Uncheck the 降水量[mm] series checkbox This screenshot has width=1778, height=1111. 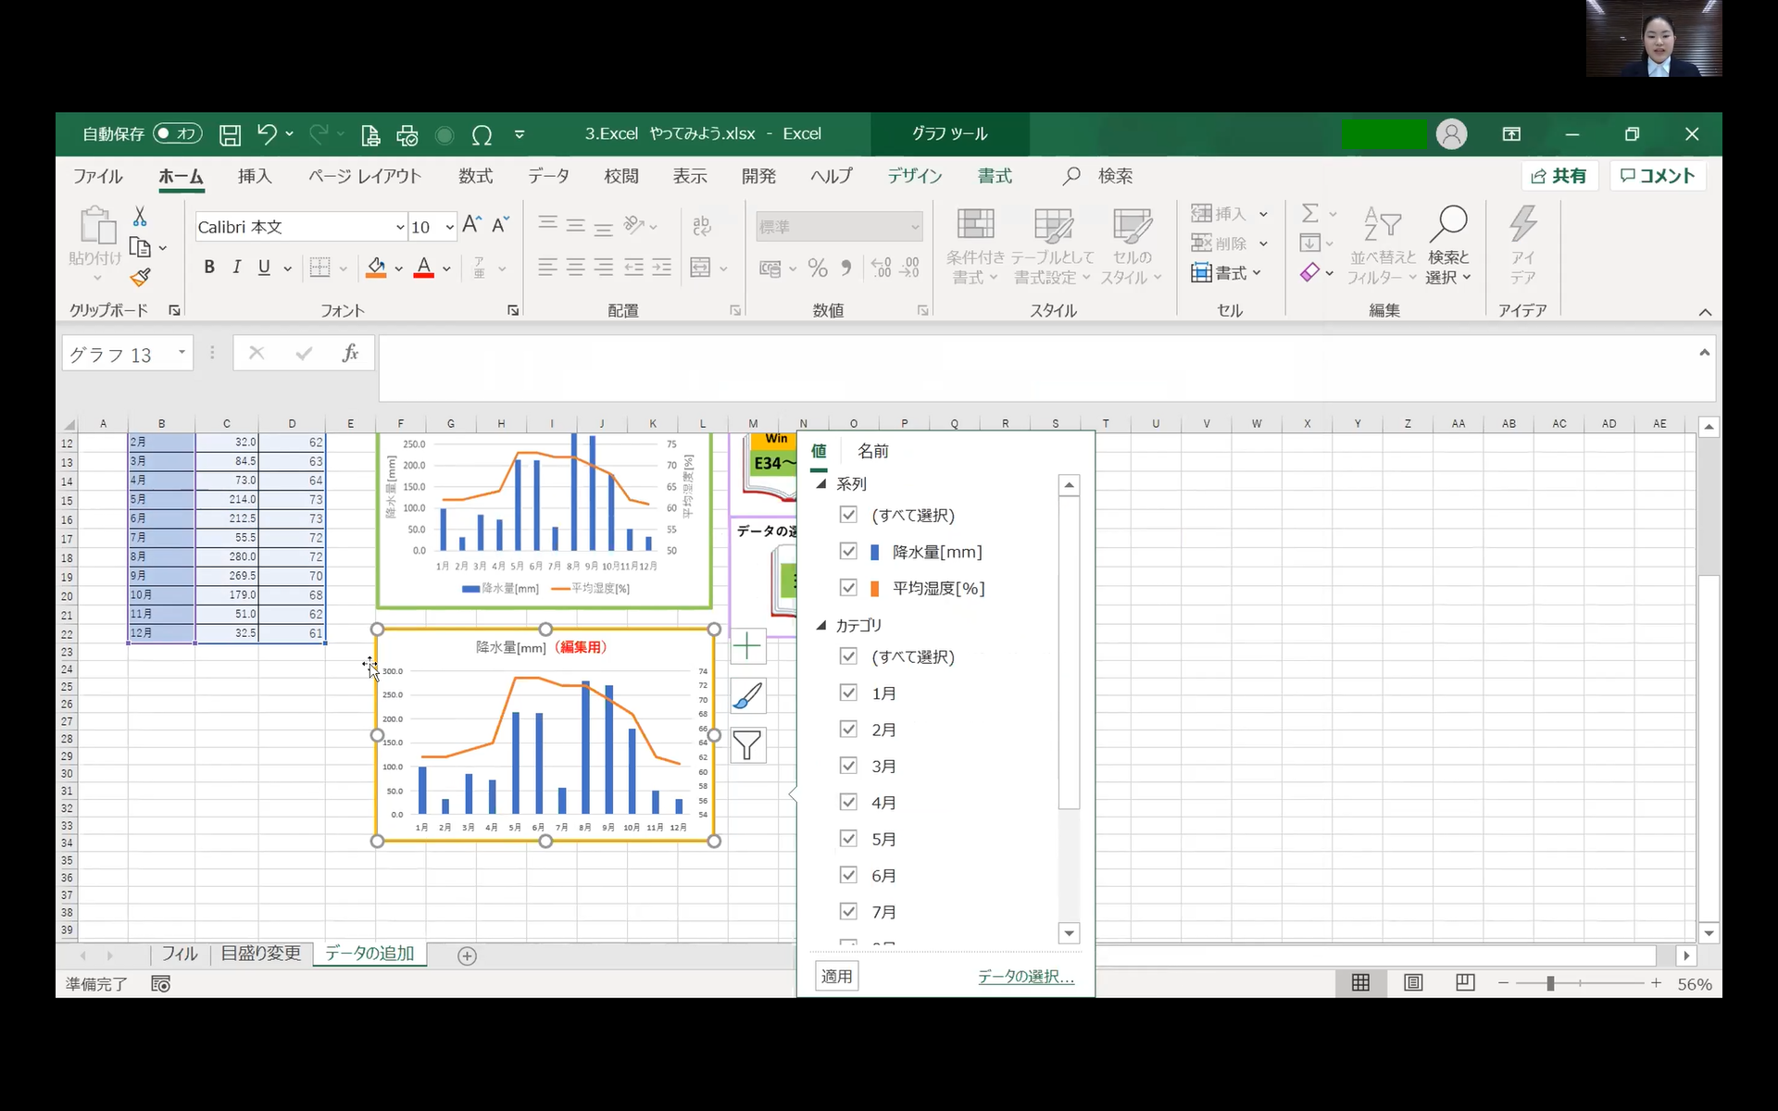pos(848,551)
